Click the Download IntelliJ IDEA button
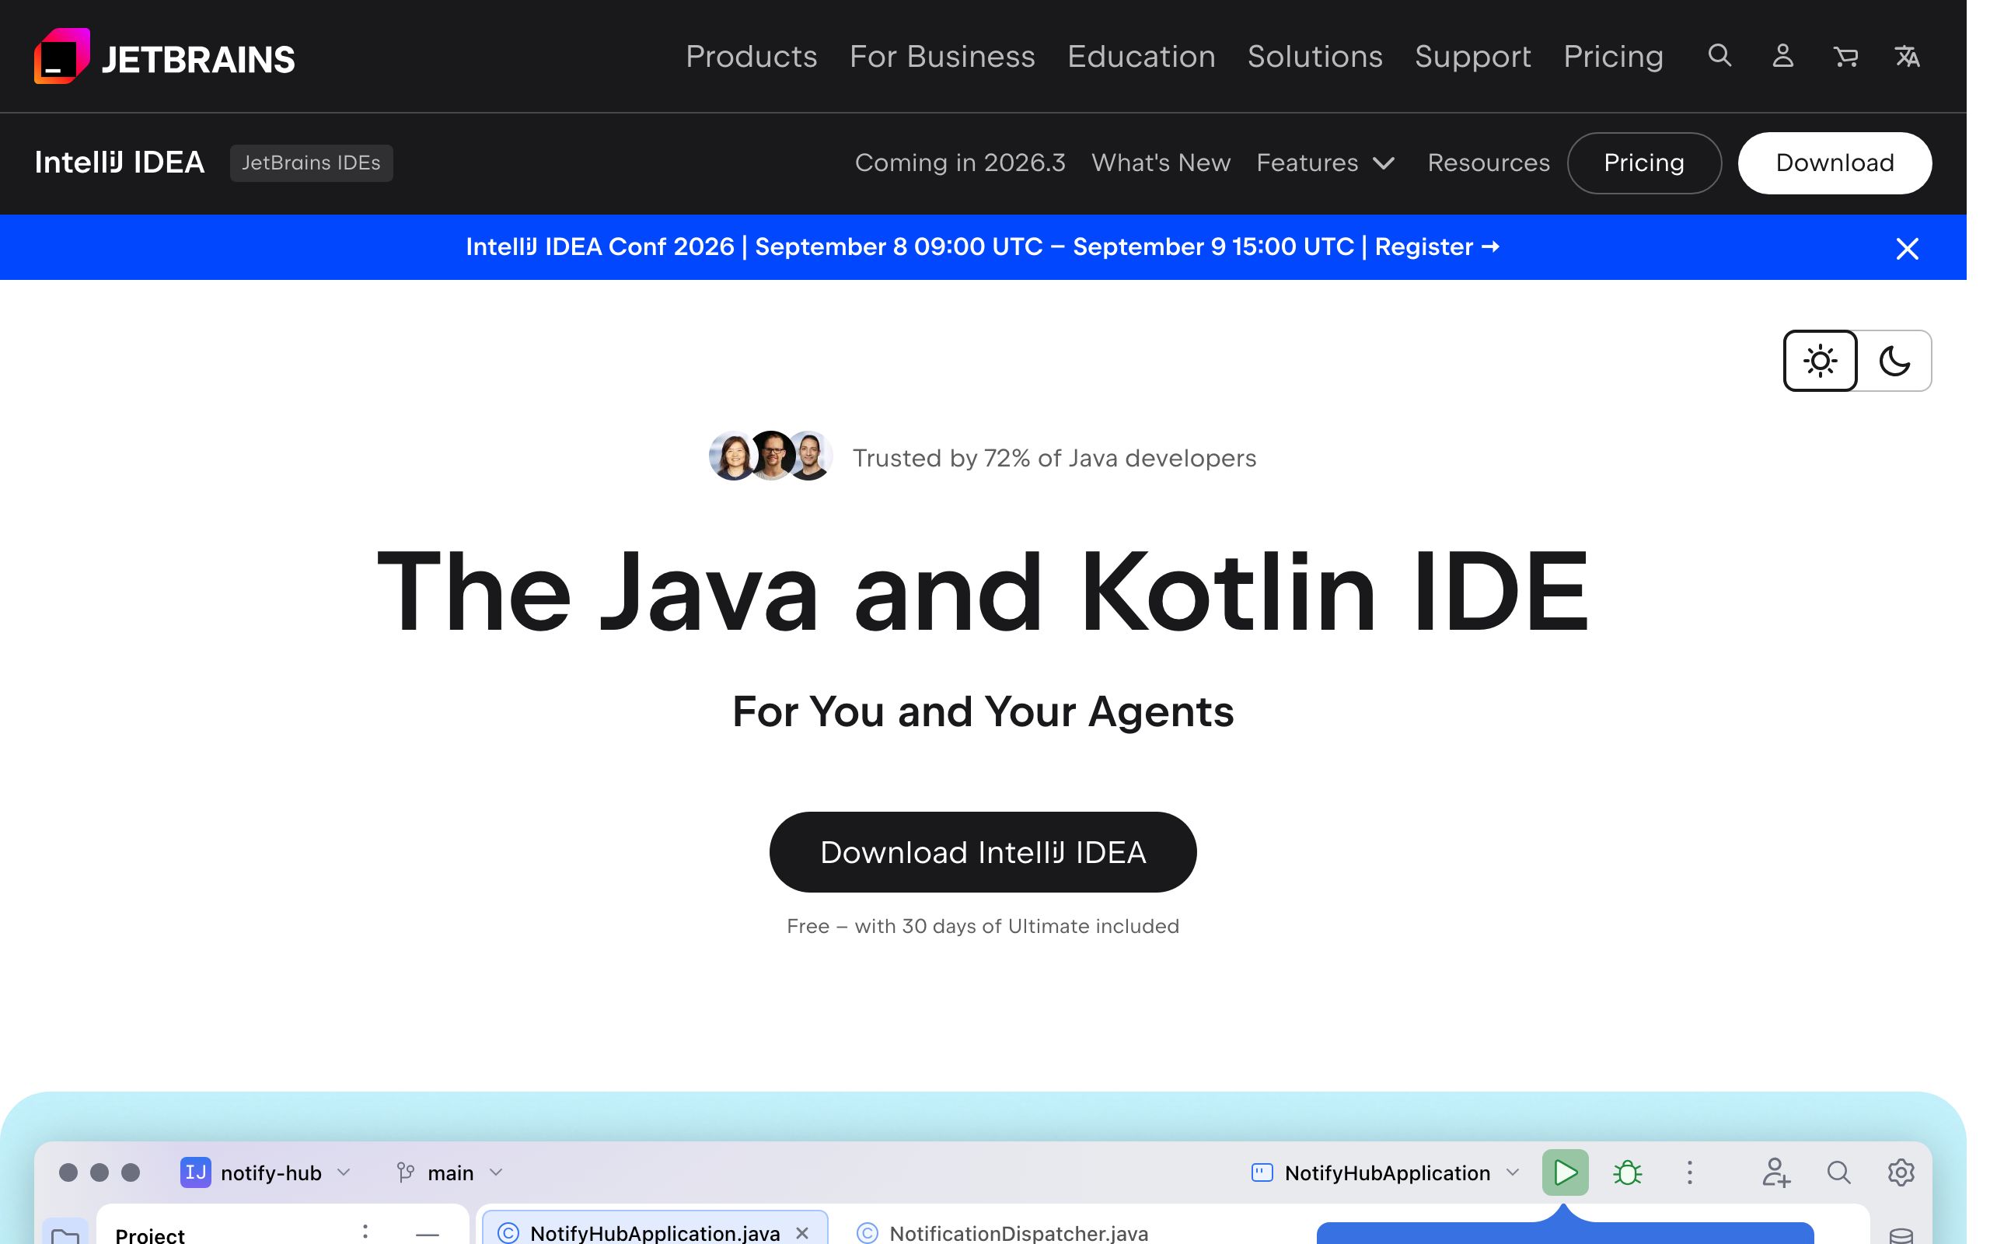This screenshot has height=1244, width=1990. pyautogui.click(x=983, y=851)
